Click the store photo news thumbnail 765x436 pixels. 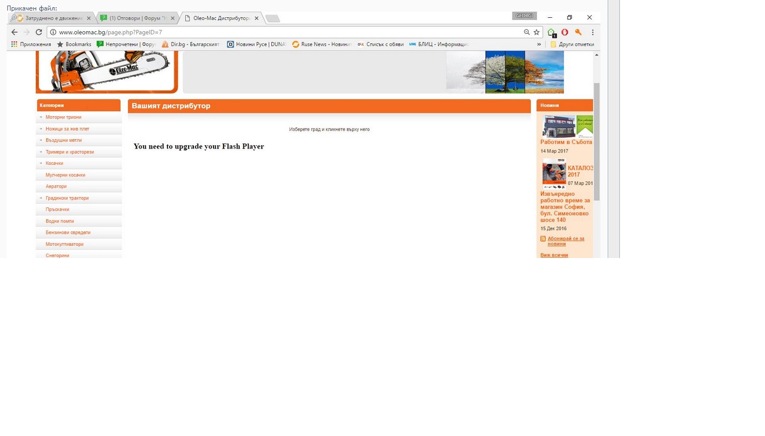pos(559,126)
